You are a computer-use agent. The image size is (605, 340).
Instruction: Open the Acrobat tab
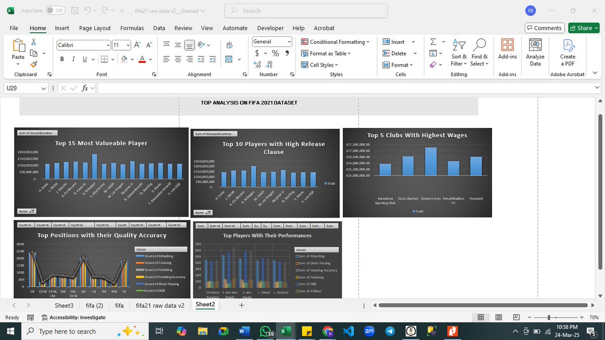point(324,28)
